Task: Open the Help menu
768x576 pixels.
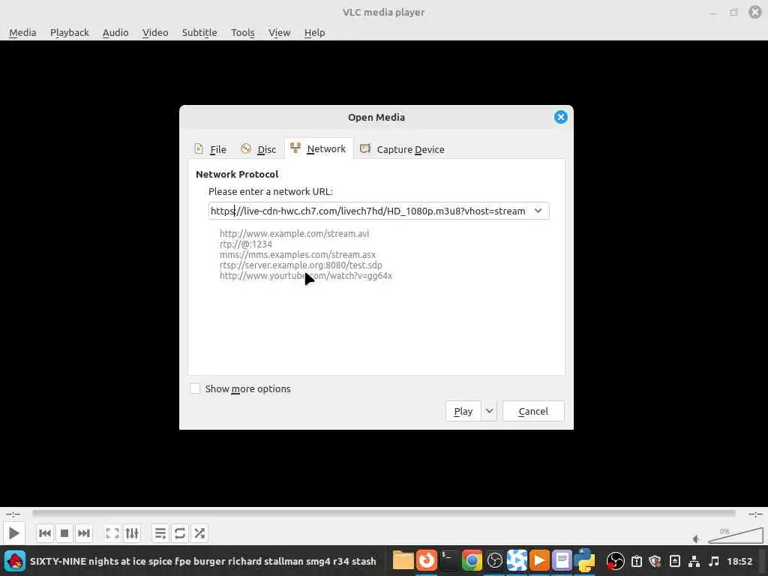Action: [x=314, y=32]
